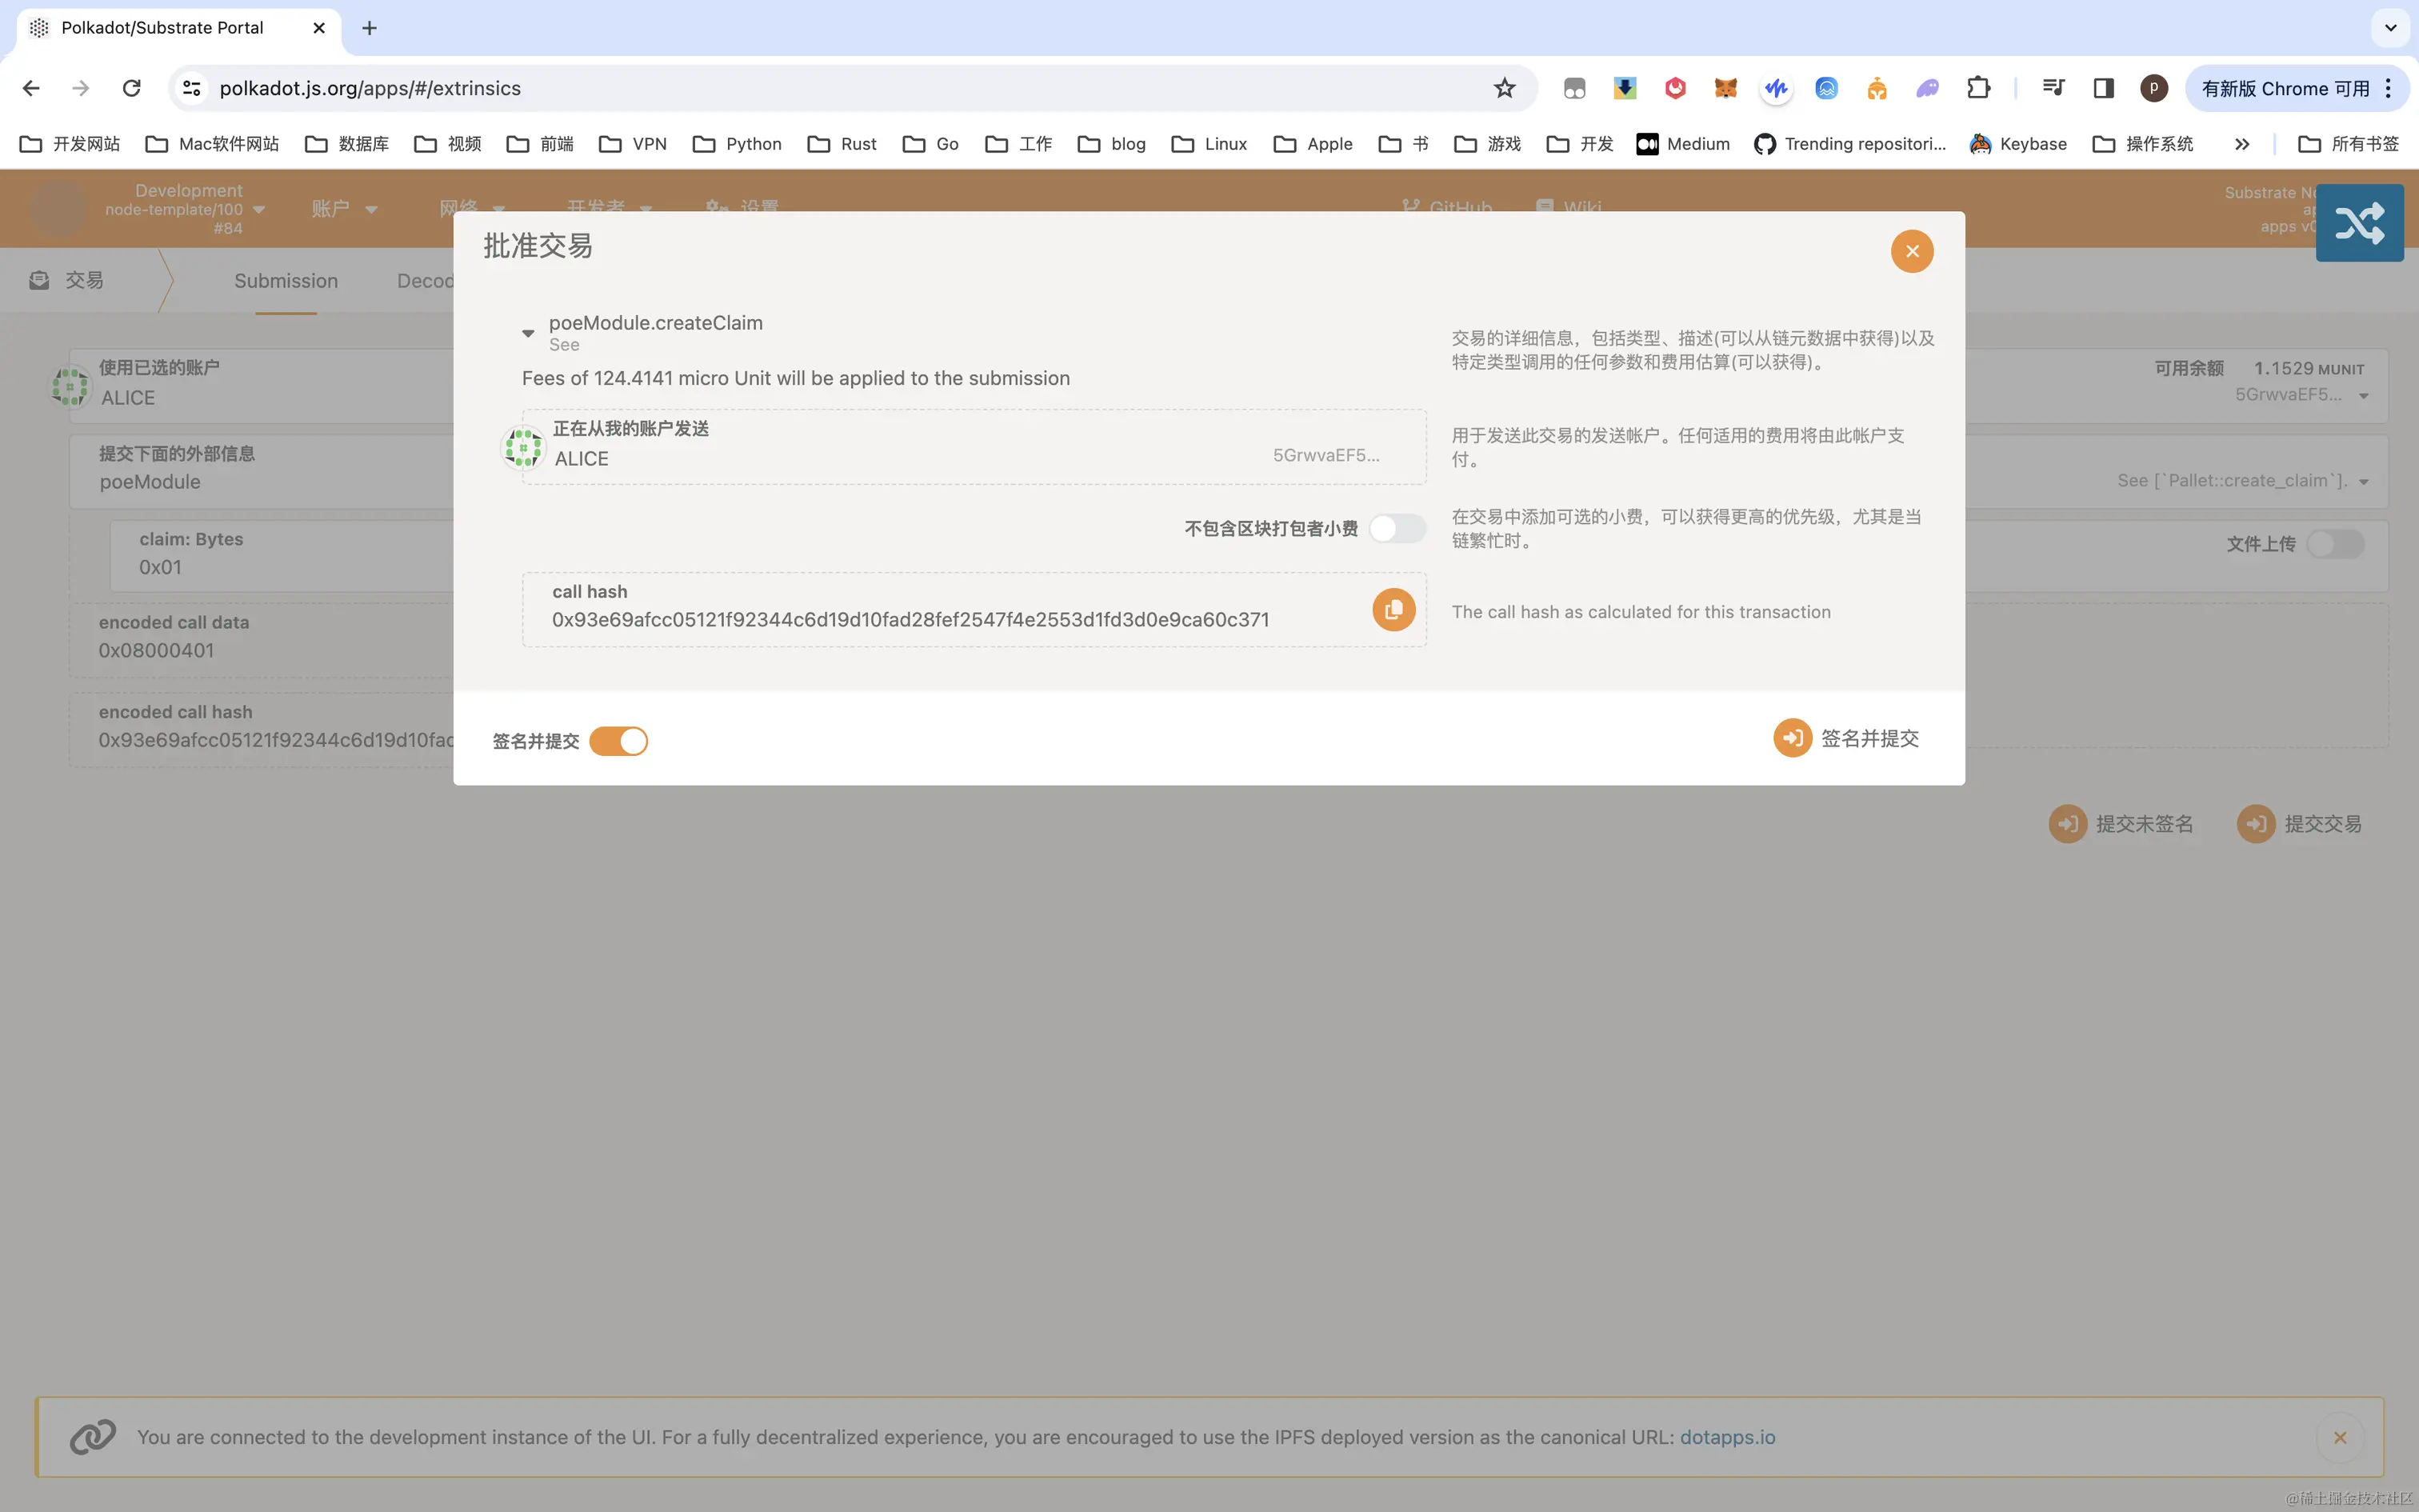Dismiss the development instance banner
Image resolution: width=2419 pixels, height=1512 pixels.
(2339, 1437)
